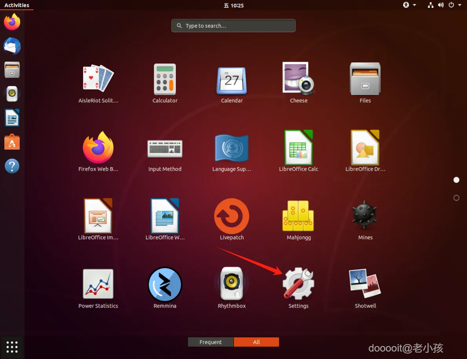Click the Show Applications grid button

tap(12, 347)
